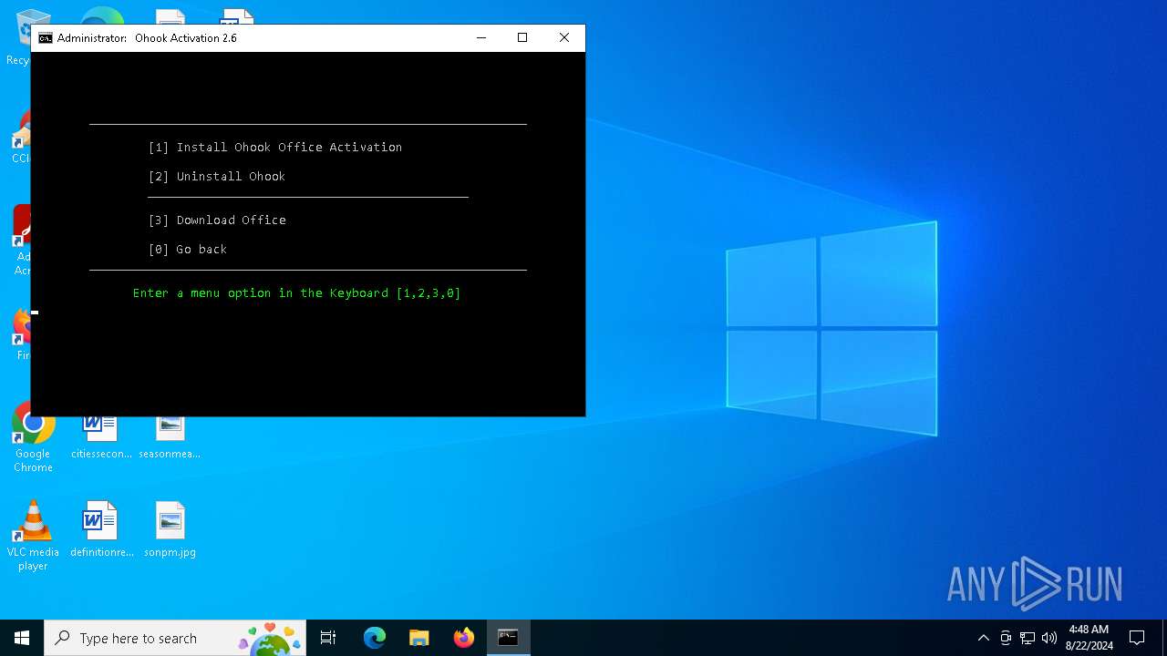Select the VLC media player desktop icon
The height and width of the screenshot is (656, 1167).
[33, 537]
